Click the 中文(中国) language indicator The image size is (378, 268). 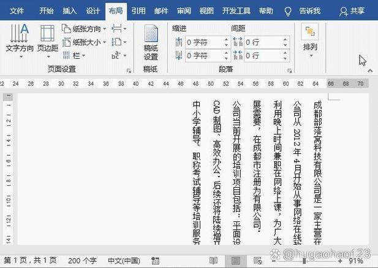[x=124, y=261]
